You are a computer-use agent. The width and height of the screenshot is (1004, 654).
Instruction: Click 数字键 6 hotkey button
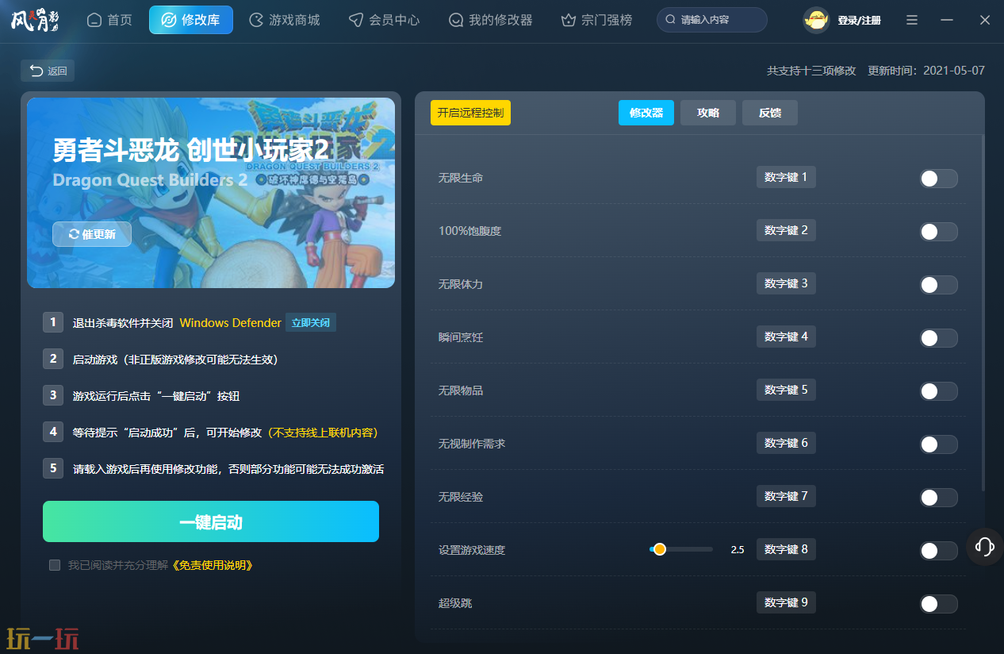pyautogui.click(x=786, y=443)
